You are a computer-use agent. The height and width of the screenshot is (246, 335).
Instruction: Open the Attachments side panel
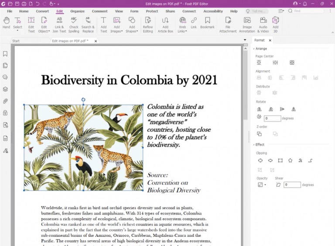5,101
